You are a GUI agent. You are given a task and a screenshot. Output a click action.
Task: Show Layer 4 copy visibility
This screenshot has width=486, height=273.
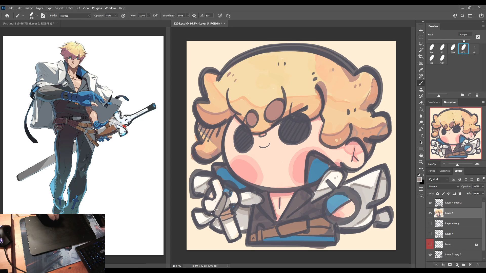pos(430,223)
